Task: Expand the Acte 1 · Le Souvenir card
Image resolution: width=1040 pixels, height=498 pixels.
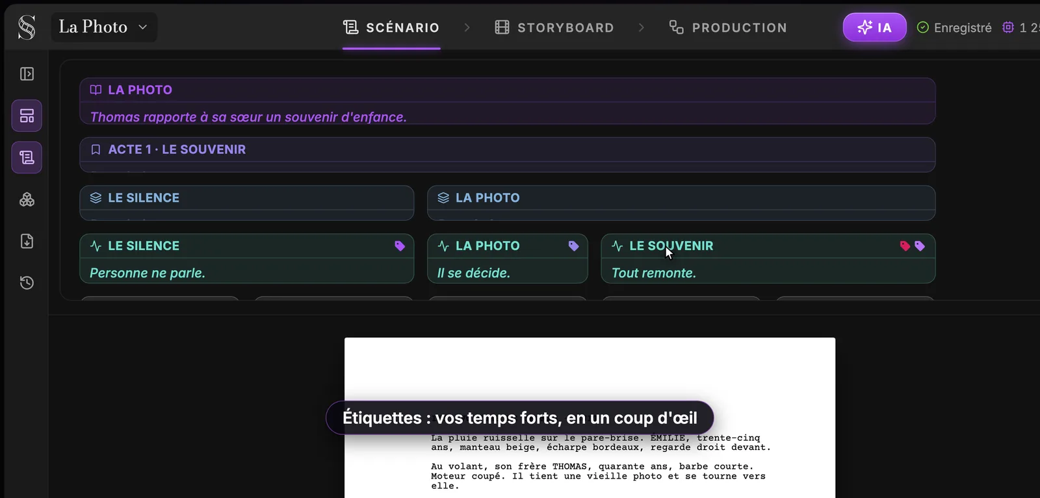Action: pos(507,155)
